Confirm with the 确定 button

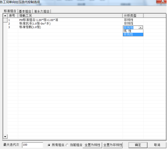click(138, 145)
